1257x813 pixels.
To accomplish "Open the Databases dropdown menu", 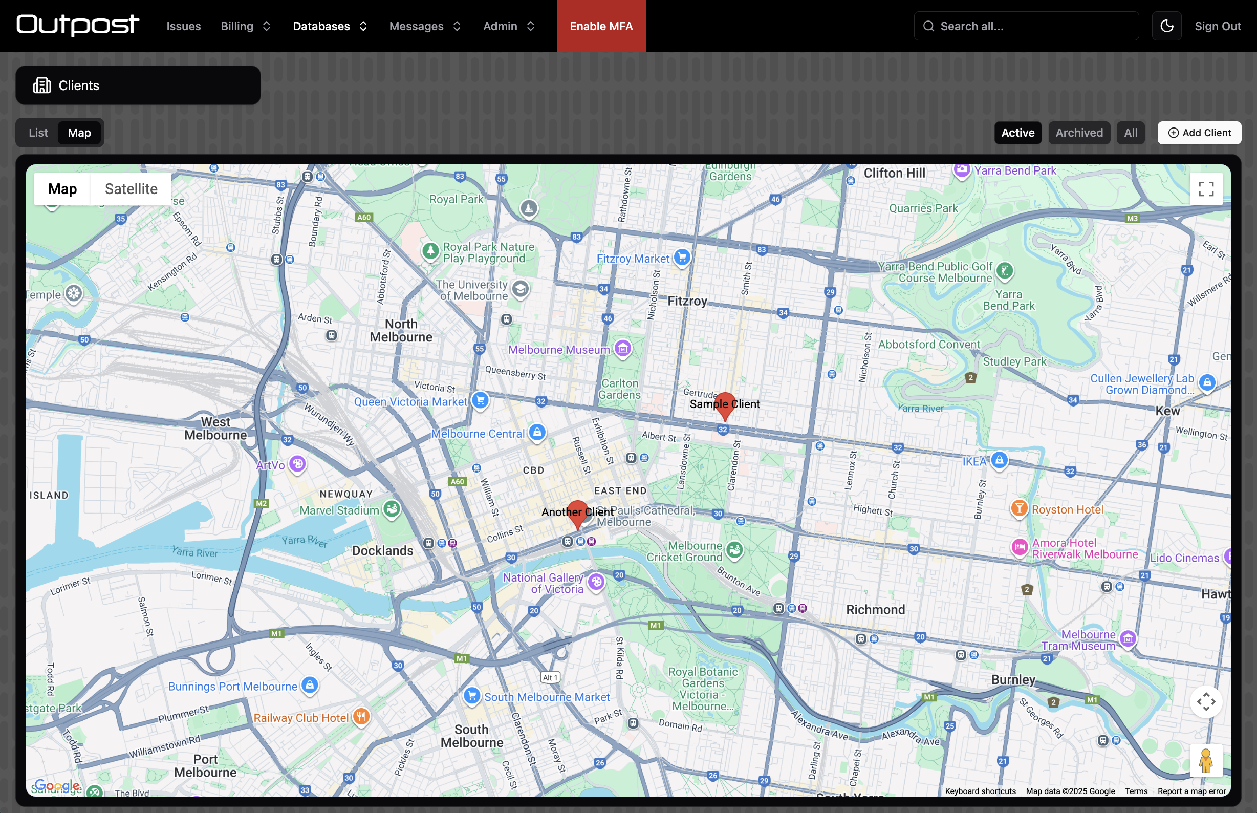I will click(330, 26).
